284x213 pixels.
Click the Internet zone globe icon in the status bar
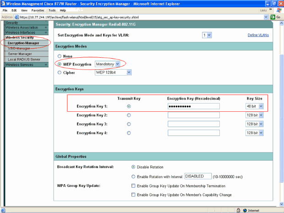pos(245,210)
